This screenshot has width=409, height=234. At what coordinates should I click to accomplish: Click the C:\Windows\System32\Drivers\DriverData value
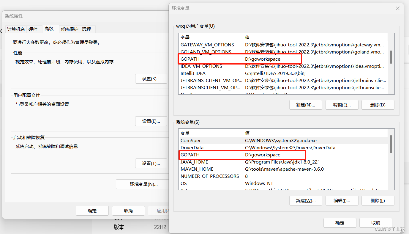tap(290, 147)
